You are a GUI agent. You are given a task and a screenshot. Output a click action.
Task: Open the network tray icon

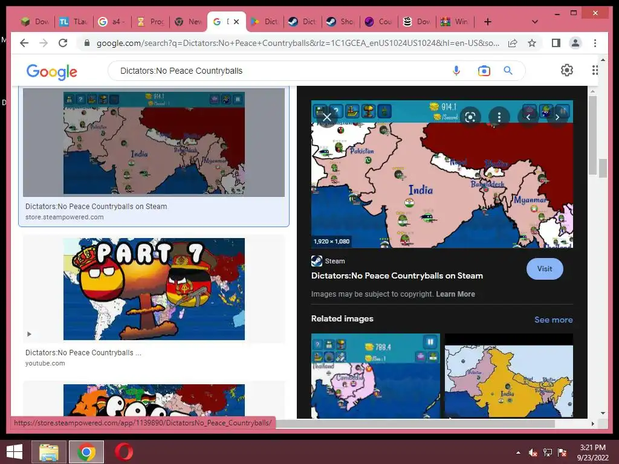(548, 453)
